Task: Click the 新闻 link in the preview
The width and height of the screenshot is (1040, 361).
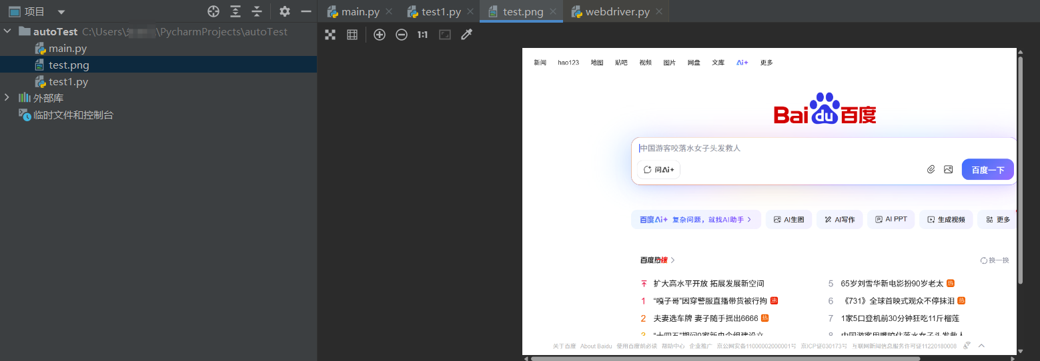Action: tap(540, 63)
